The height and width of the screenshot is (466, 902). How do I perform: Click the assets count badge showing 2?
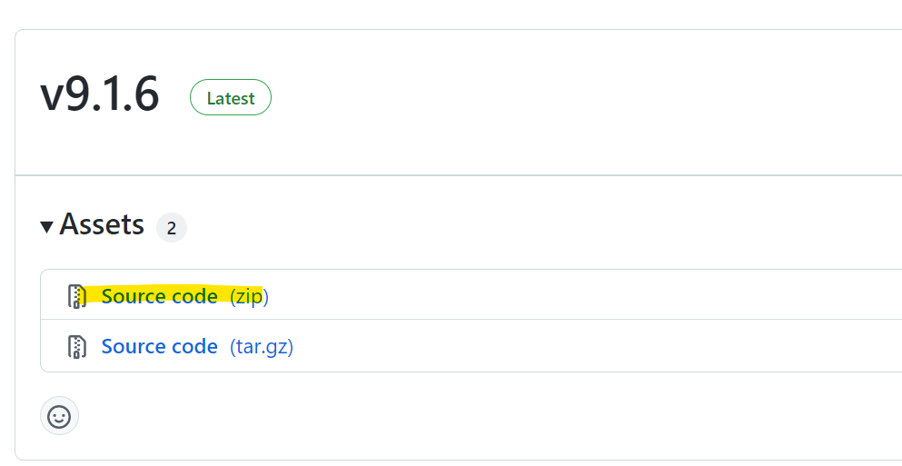tap(172, 228)
